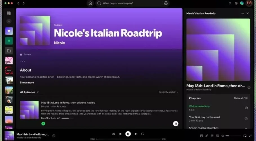Viewport: 256px width, 141px height.
Task: Open the Friend Activity icon
Action: (x=236, y=3)
